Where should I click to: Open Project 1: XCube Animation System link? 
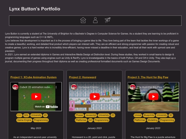(x=33, y=77)
